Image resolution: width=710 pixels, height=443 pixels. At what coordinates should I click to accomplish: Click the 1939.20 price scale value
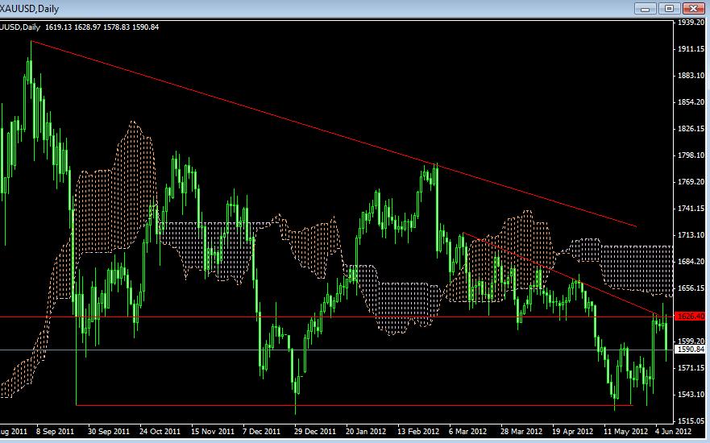691,22
